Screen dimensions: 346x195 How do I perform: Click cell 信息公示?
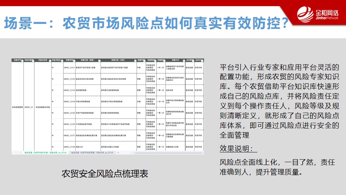[88, 147]
